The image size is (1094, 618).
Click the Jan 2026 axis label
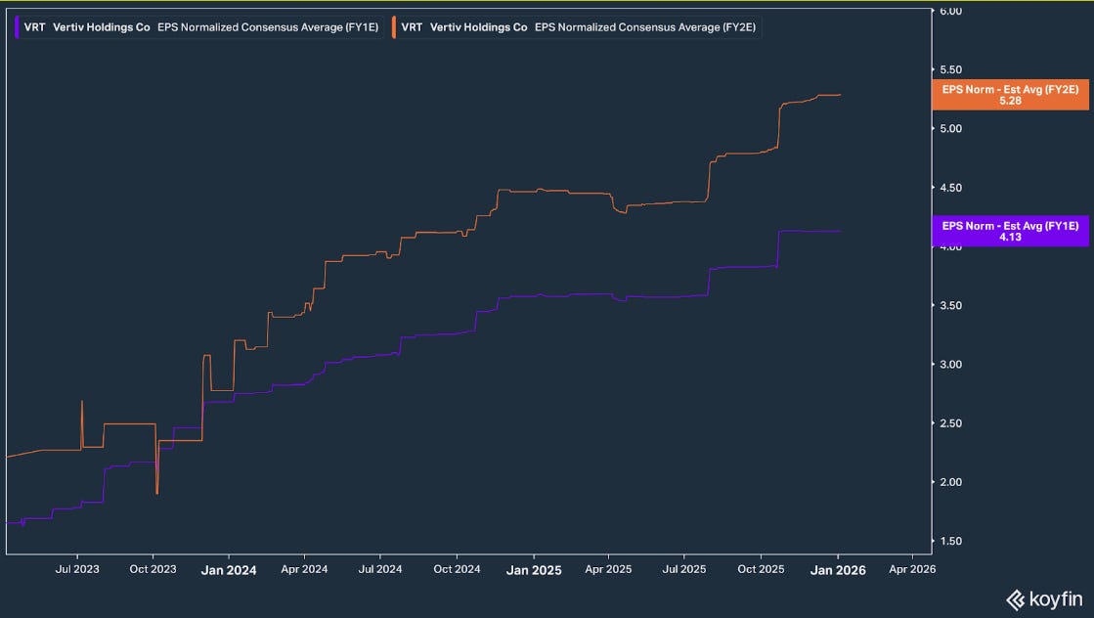pyautogui.click(x=838, y=570)
